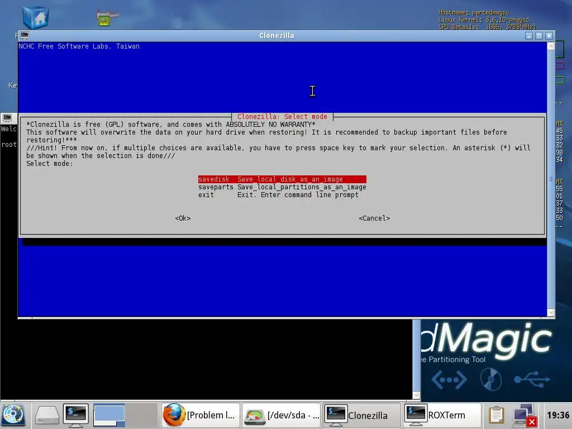Image resolution: width=572 pixels, height=429 pixels.
Task: Click the 'Select mode:' prompt text
Action: coord(49,164)
